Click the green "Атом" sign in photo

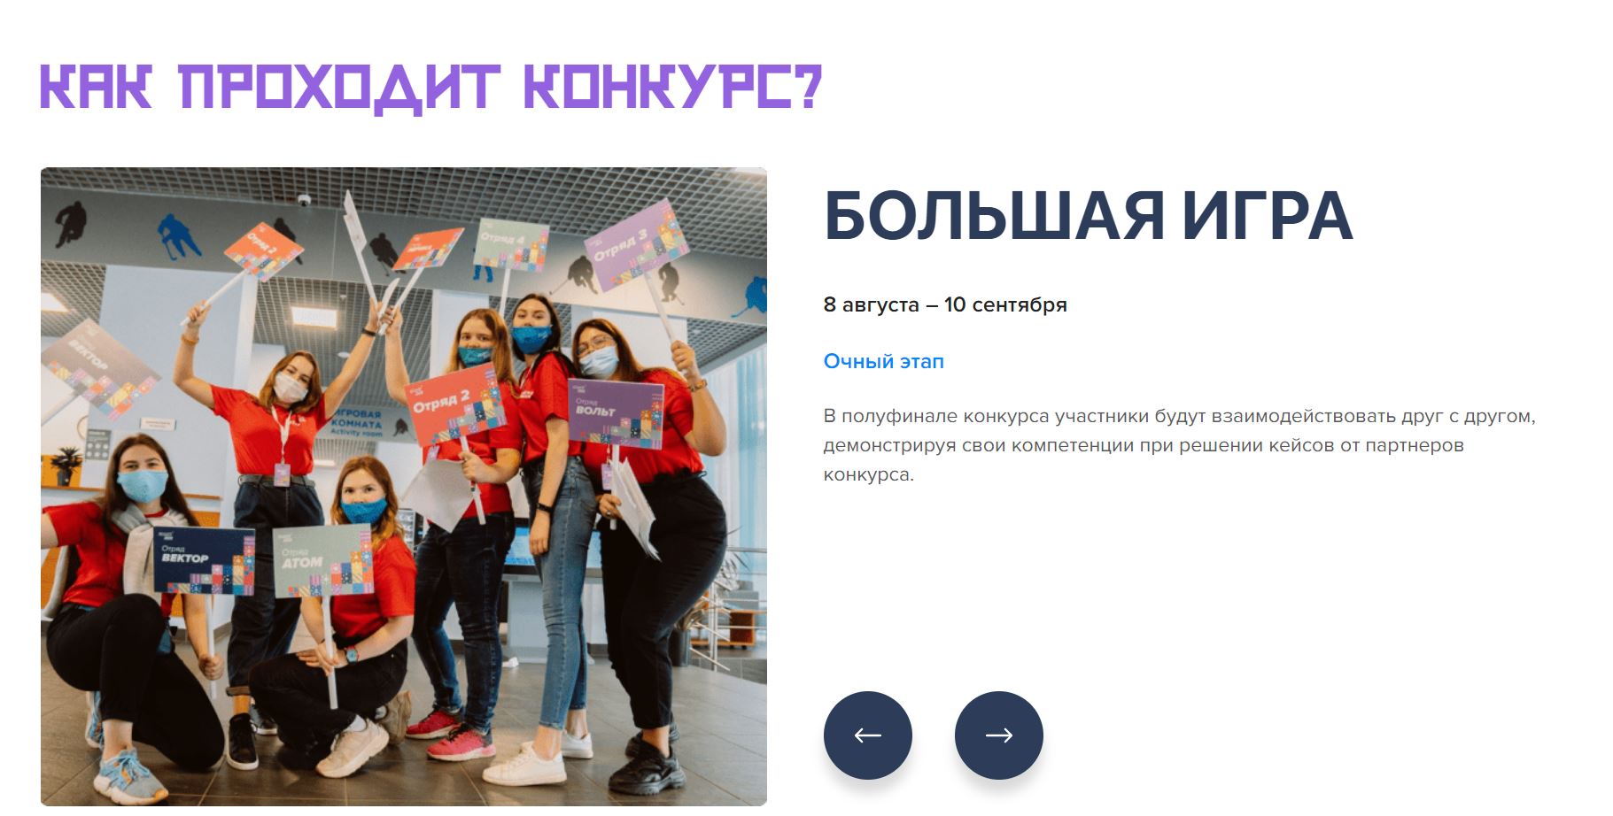click(322, 560)
